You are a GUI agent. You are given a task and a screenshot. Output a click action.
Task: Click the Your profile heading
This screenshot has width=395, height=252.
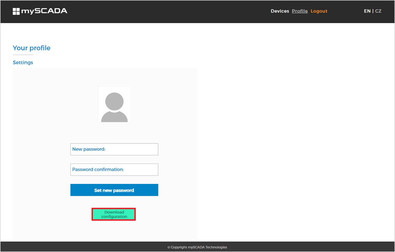click(32, 48)
